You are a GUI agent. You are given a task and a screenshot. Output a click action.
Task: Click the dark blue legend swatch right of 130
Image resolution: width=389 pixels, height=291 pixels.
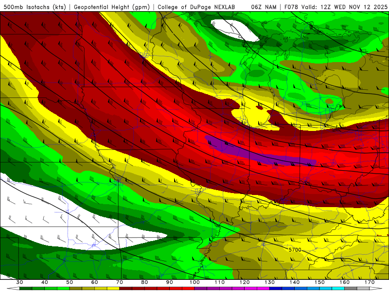(276, 289)
